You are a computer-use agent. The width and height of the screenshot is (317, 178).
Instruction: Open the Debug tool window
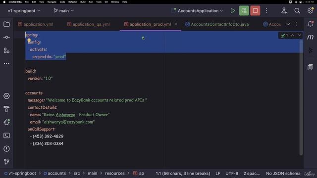[6, 122]
